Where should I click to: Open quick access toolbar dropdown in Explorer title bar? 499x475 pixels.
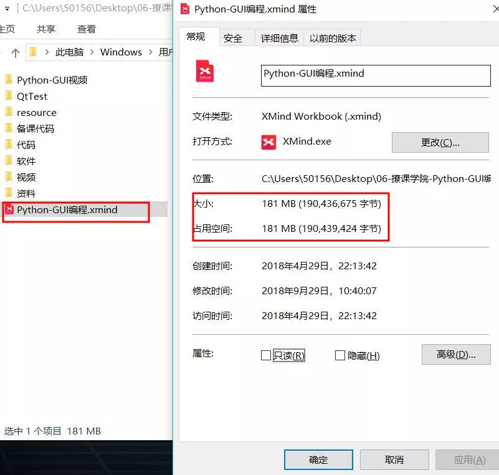7,9
